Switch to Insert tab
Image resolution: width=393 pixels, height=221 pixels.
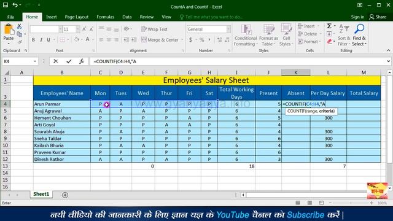click(52, 17)
